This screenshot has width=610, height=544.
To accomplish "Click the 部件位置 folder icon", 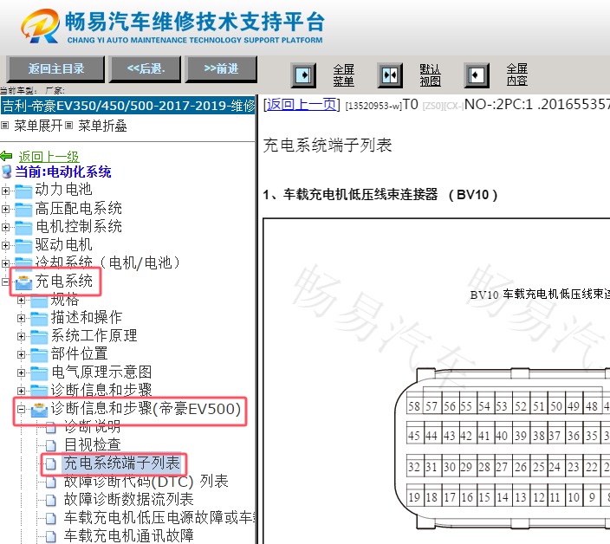I will pos(39,355).
